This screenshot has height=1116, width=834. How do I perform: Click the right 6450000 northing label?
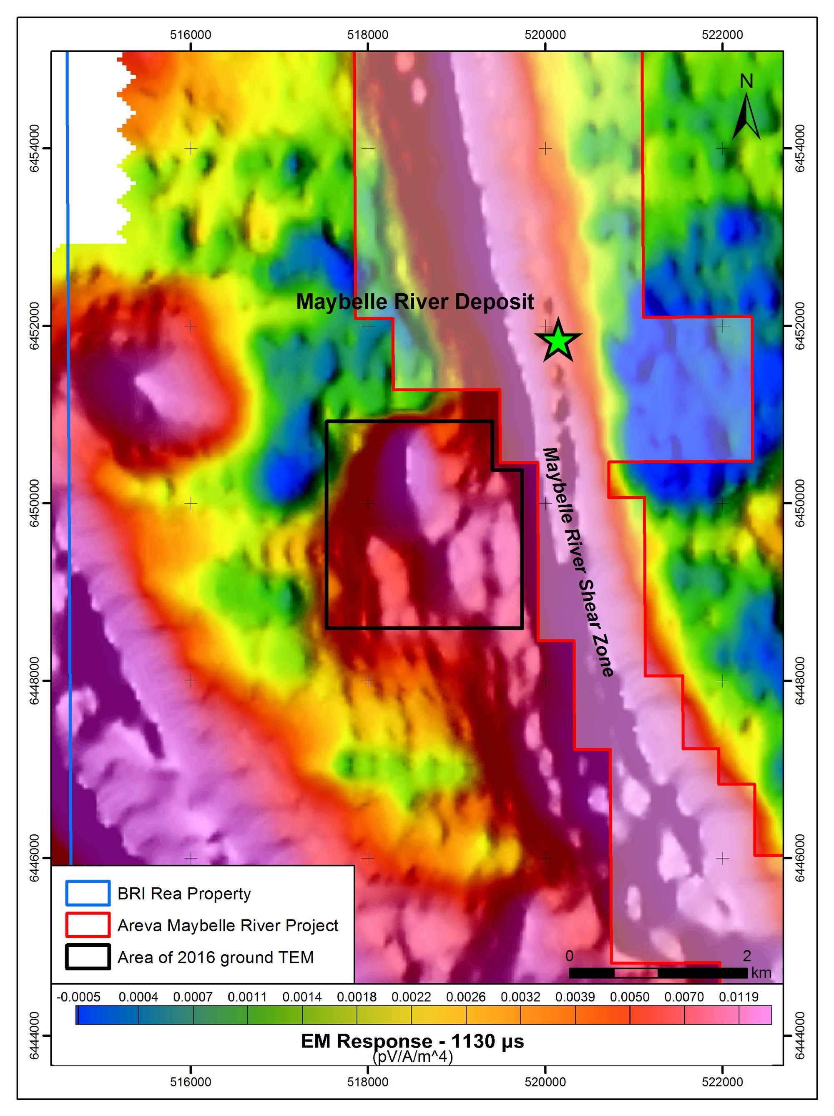pos(799,503)
